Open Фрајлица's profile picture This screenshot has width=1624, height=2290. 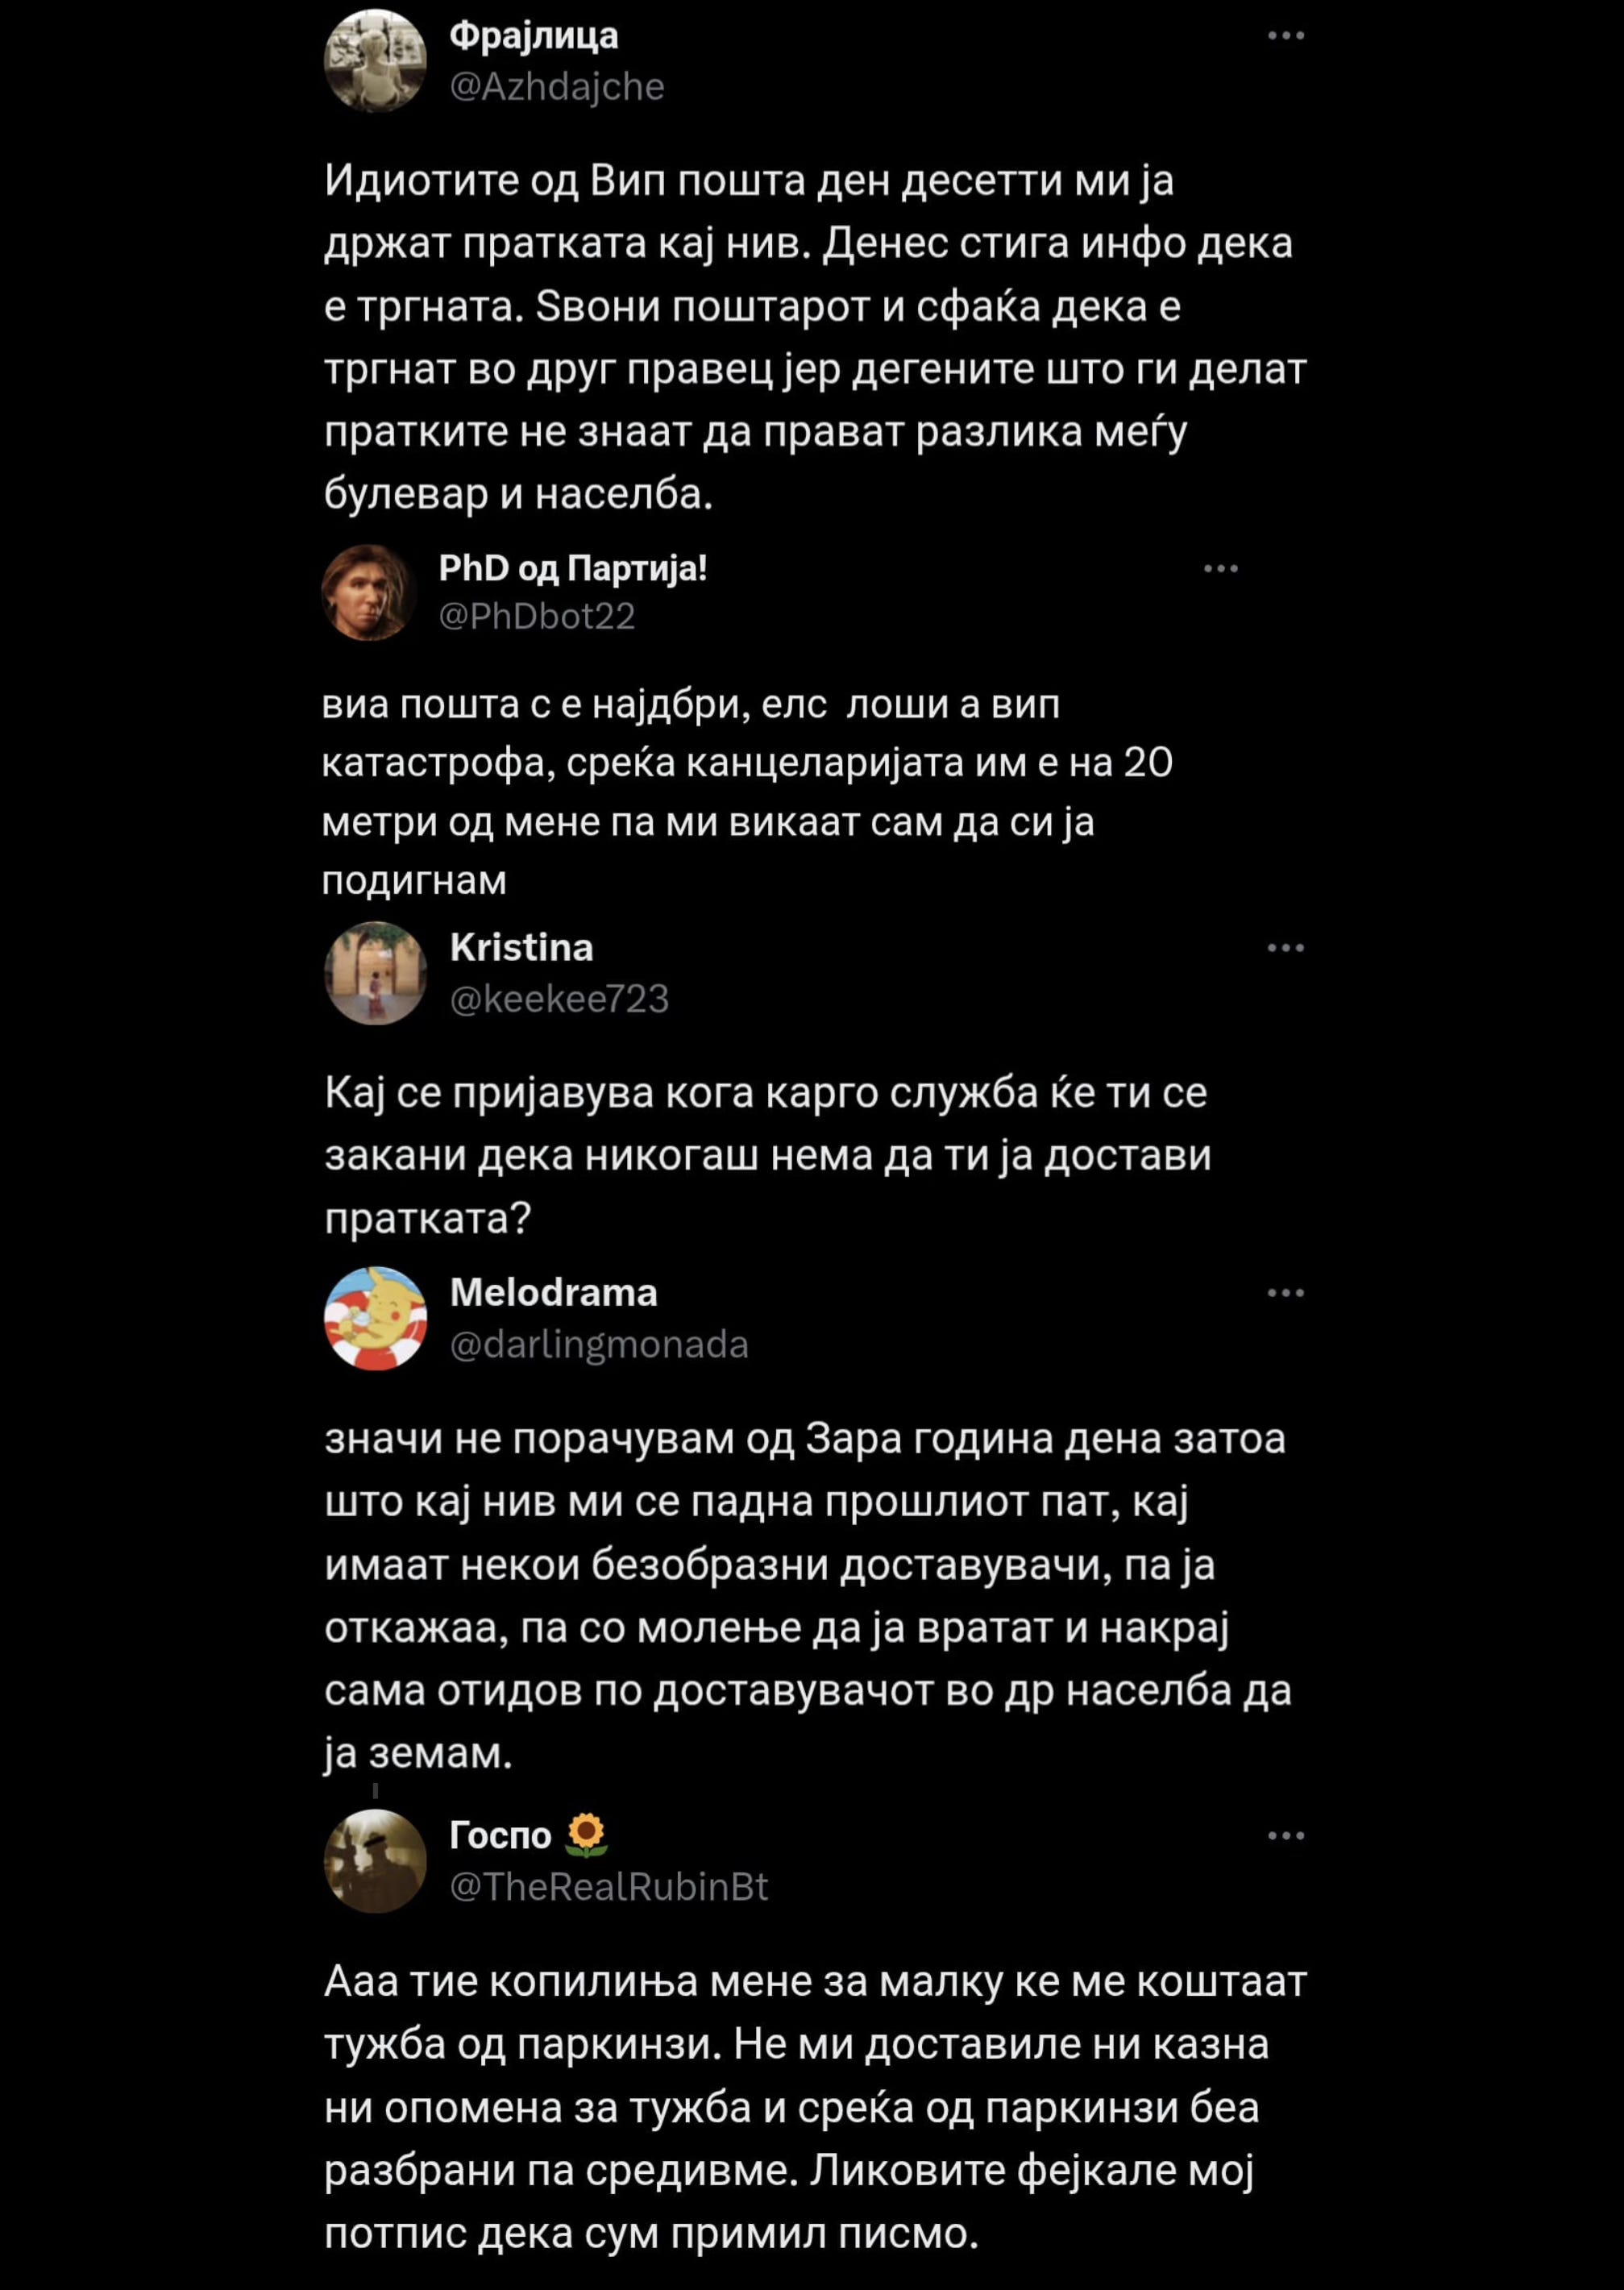coord(375,61)
